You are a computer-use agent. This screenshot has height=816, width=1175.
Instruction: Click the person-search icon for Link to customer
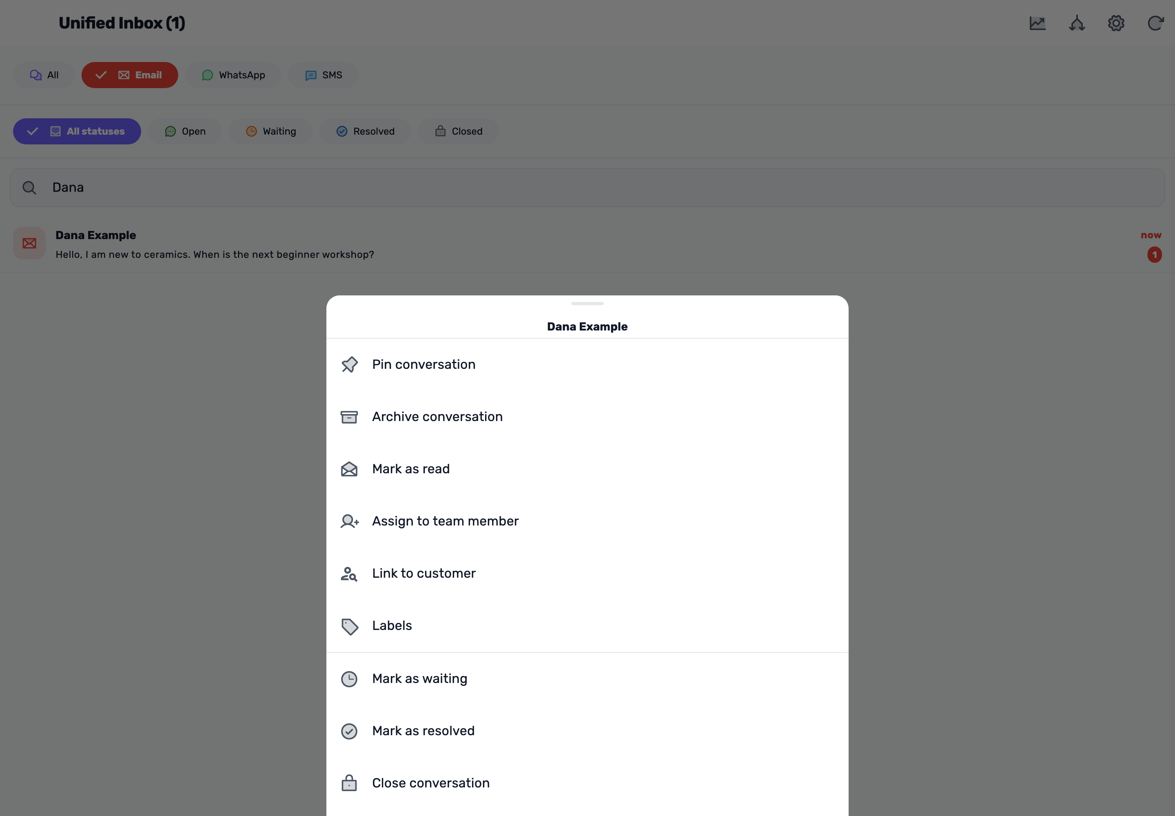[x=349, y=574]
